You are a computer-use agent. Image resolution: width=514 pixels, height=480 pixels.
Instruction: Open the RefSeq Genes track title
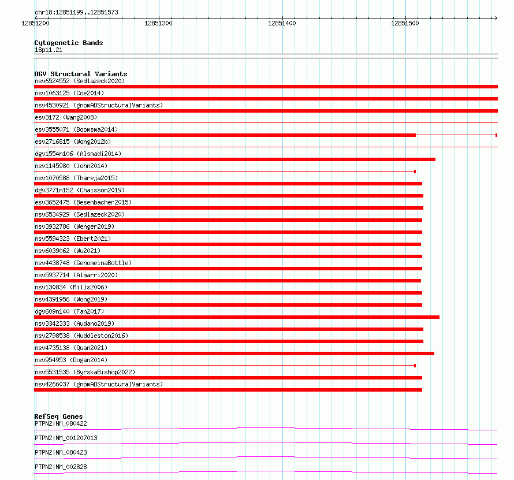tap(59, 416)
